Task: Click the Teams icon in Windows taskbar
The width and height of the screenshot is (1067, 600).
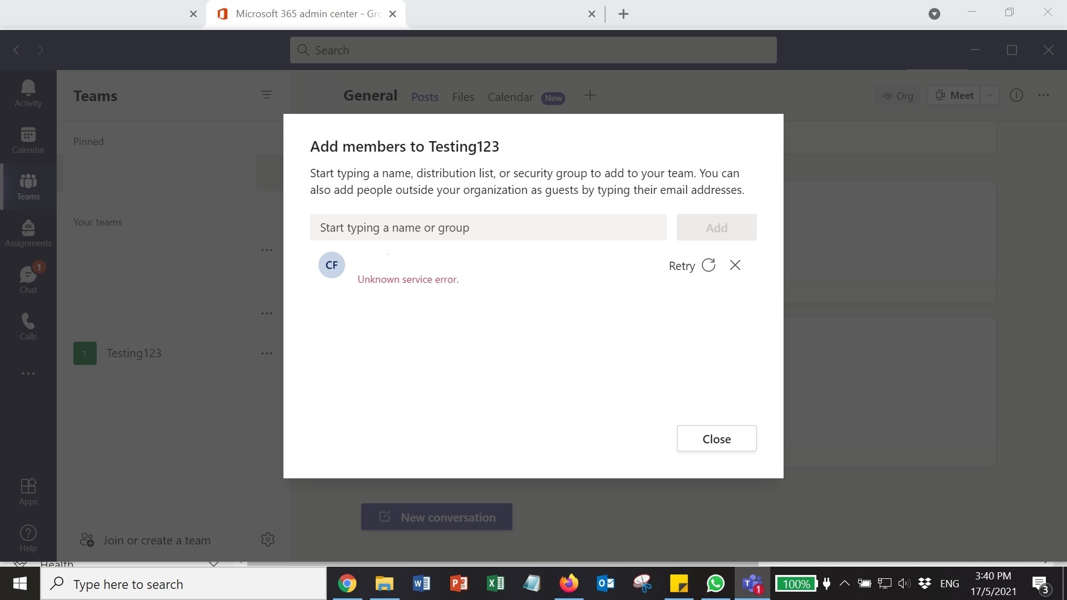Action: click(x=752, y=584)
